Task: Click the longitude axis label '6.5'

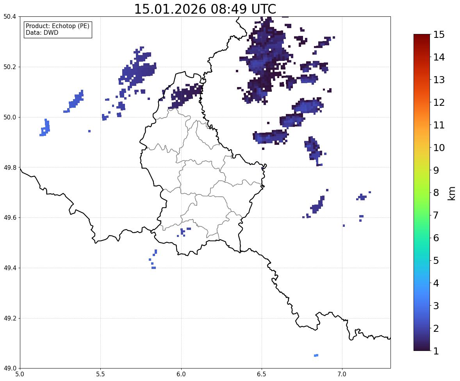Action: click(262, 374)
